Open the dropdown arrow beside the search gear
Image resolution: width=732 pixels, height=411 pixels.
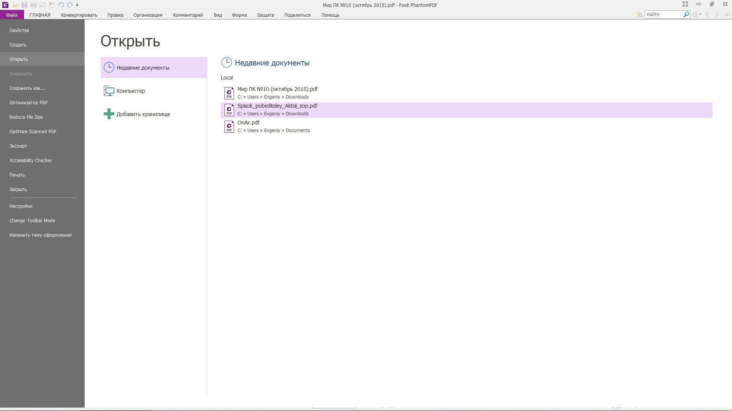[x=700, y=14]
